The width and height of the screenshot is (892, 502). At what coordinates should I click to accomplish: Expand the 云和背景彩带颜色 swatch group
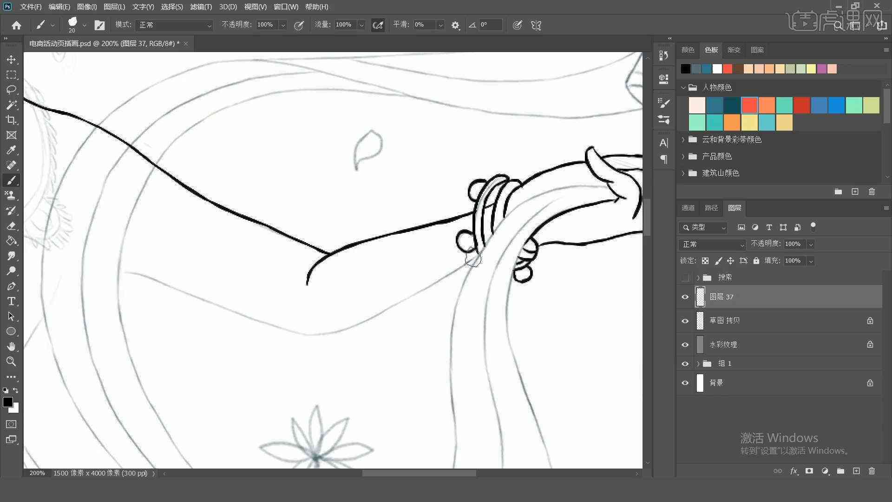click(x=683, y=139)
